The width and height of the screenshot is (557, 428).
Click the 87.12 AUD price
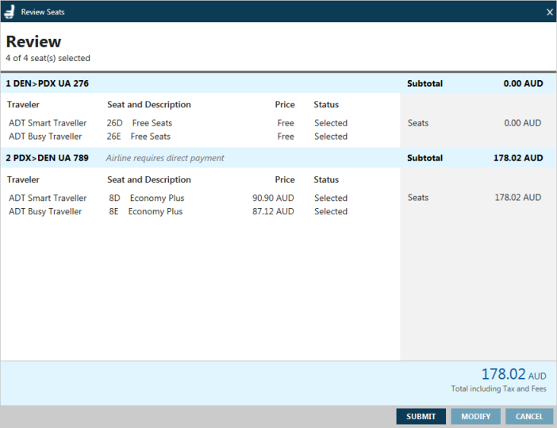273,211
